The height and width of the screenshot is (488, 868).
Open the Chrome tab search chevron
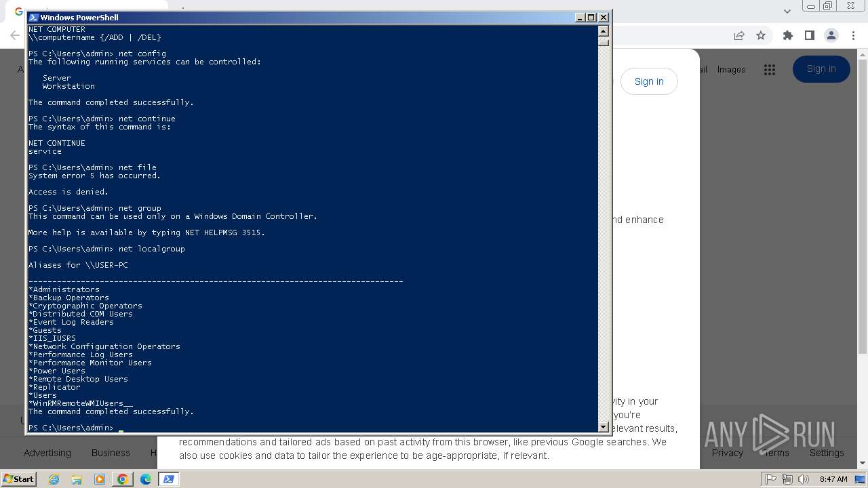(787, 11)
